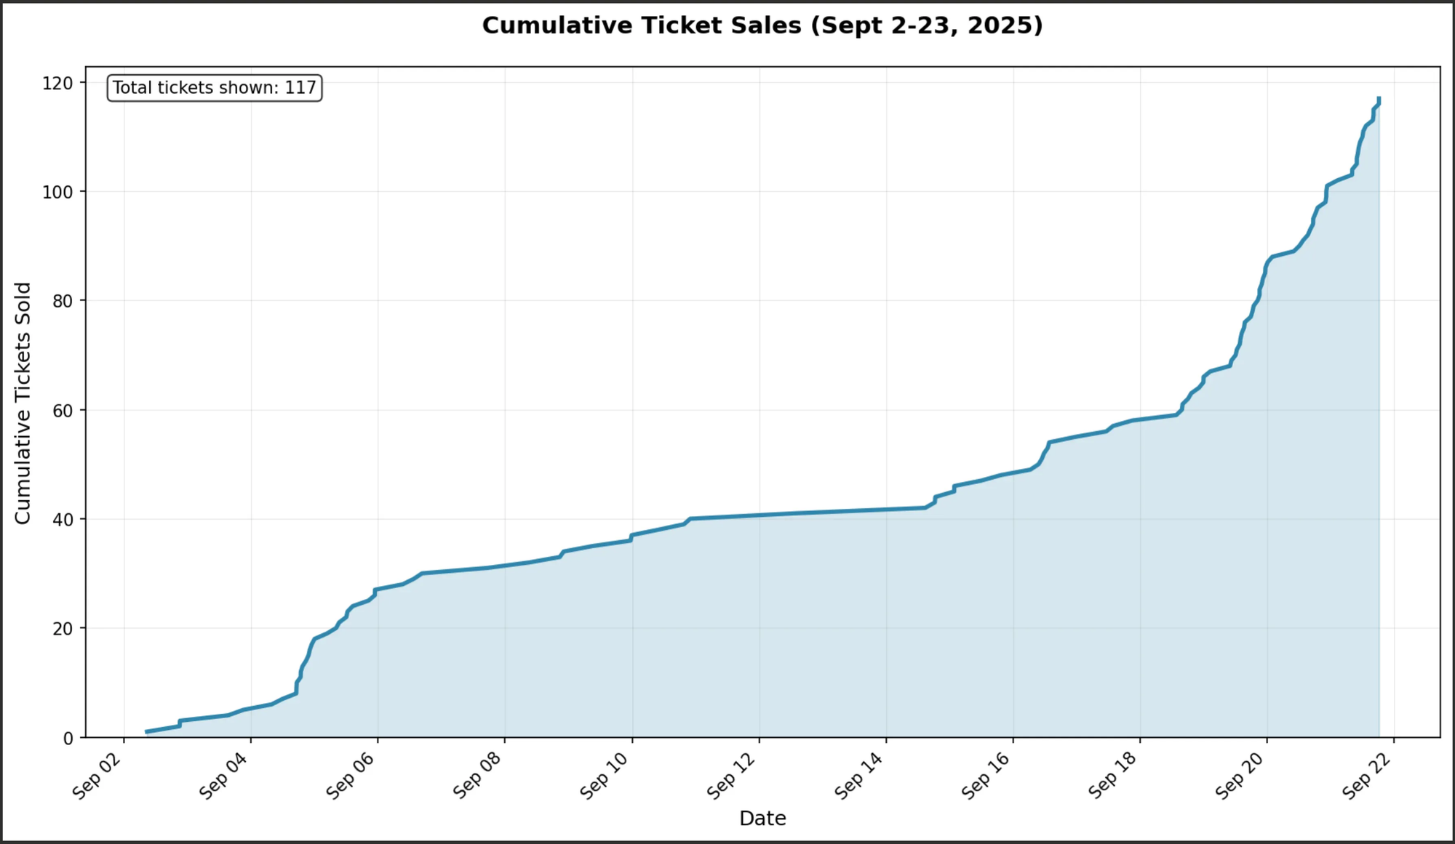This screenshot has height=844, width=1455.
Task: Click the "Sep 14" x-axis tick label
Action: (859, 775)
